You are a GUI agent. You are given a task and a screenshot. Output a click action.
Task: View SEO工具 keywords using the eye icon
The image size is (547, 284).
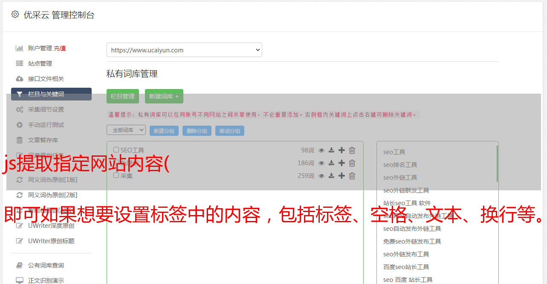click(321, 150)
